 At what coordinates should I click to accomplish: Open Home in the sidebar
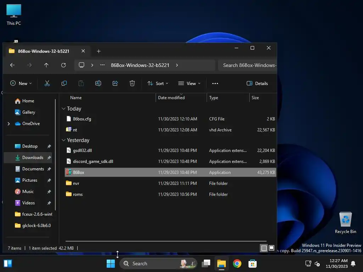click(28, 101)
